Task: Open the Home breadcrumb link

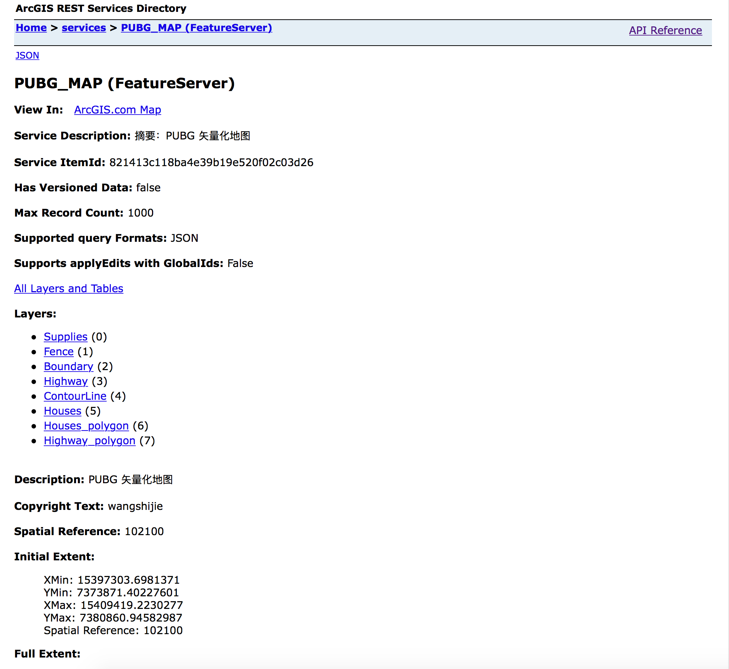Action: coord(31,28)
